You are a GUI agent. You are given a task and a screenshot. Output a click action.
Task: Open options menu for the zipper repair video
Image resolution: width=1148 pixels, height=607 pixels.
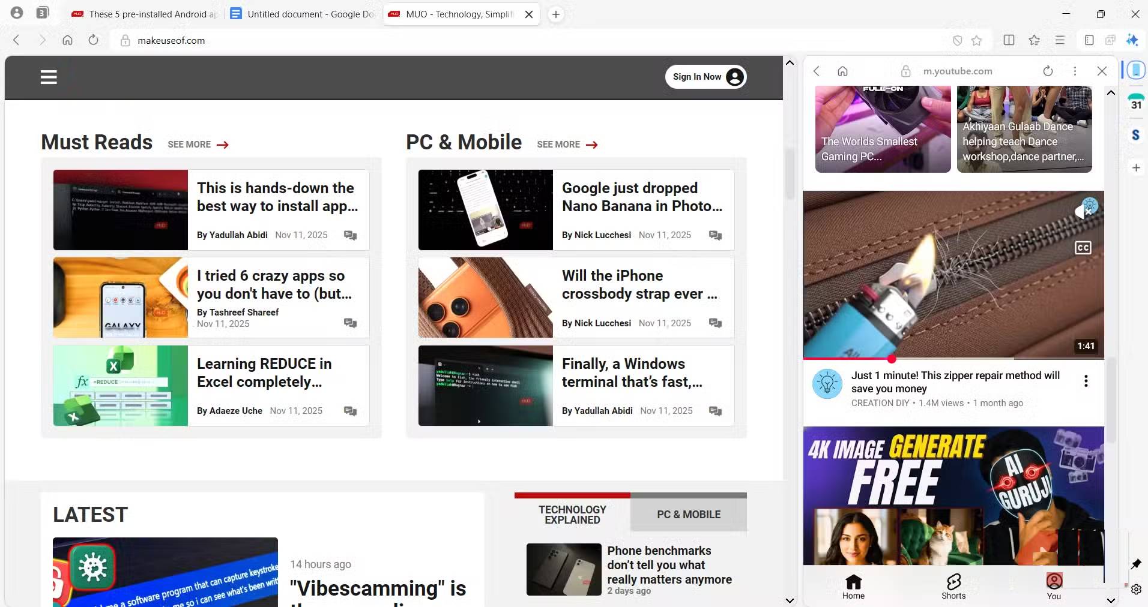pyautogui.click(x=1086, y=381)
